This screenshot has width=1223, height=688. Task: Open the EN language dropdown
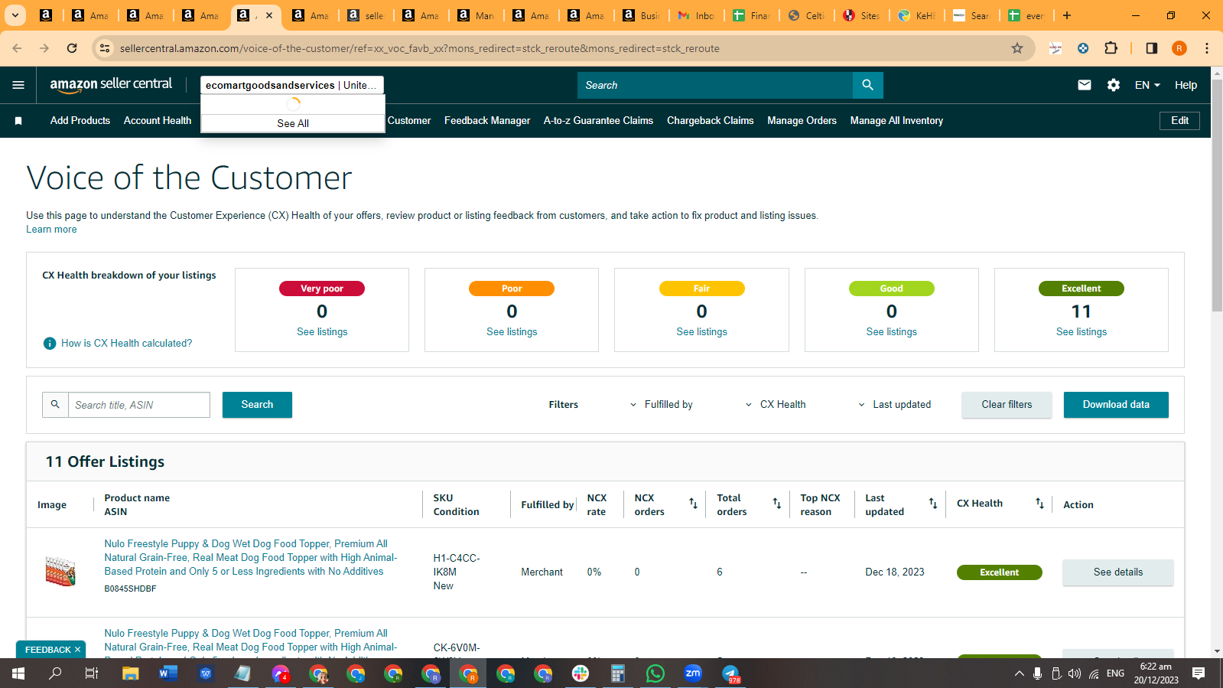pos(1147,85)
